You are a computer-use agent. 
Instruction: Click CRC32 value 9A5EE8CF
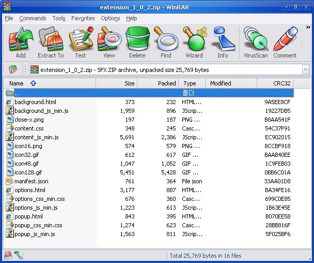[277, 102]
